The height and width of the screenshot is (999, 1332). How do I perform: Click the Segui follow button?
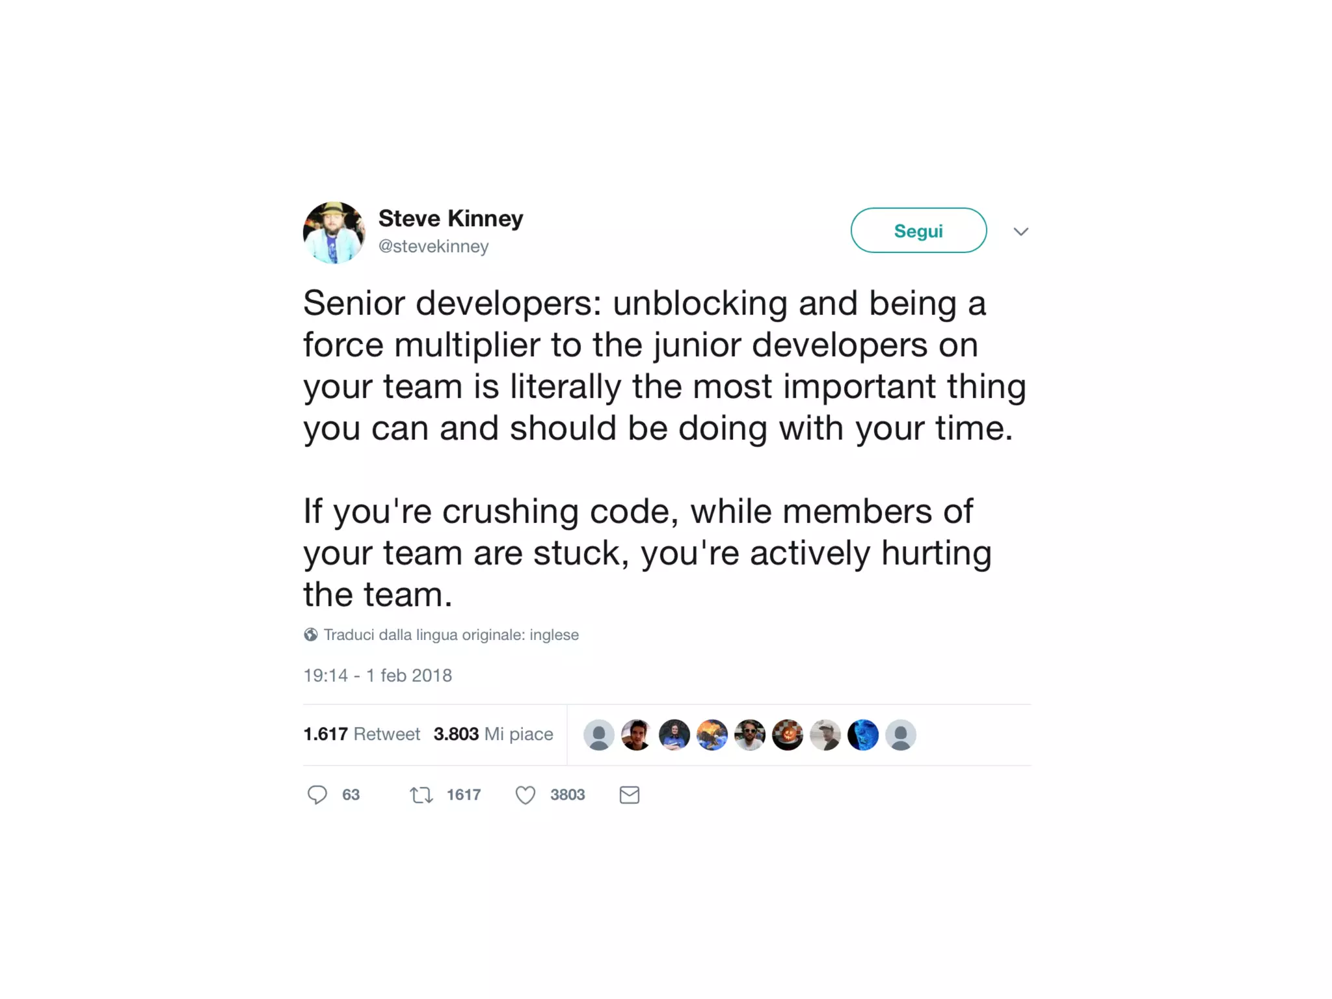(918, 230)
